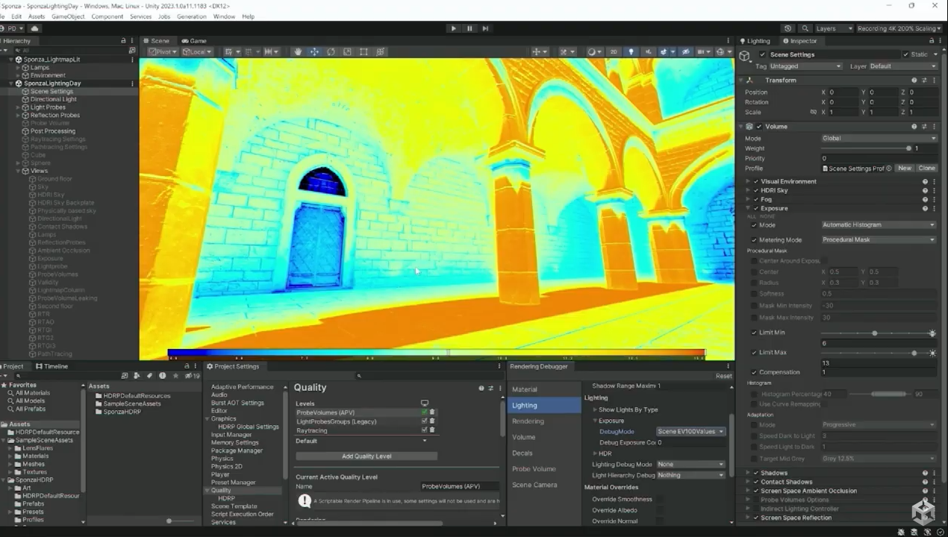Toggle the Fog override checkbox
The image size is (948, 537).
pyautogui.click(x=755, y=199)
